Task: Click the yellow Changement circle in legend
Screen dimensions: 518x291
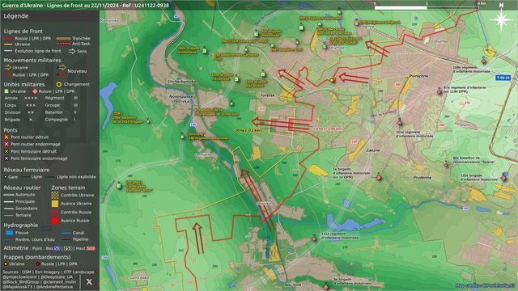Action: click(59, 84)
